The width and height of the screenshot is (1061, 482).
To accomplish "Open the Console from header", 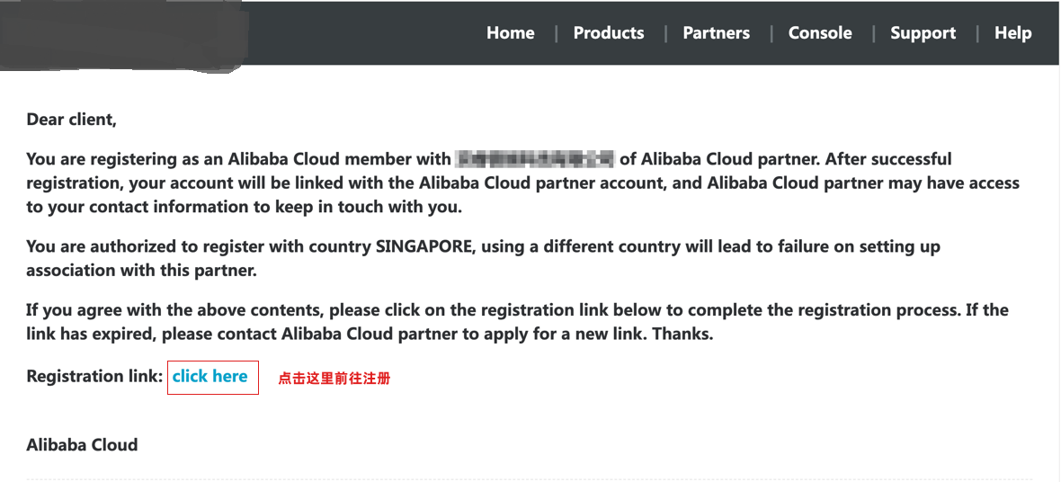I will 820,33.
